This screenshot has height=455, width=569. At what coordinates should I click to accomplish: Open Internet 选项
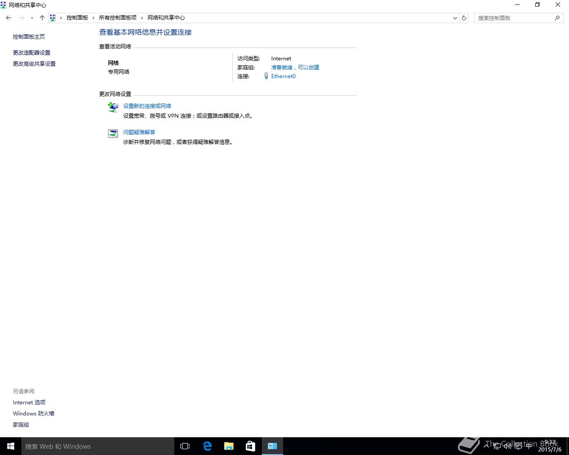point(29,403)
